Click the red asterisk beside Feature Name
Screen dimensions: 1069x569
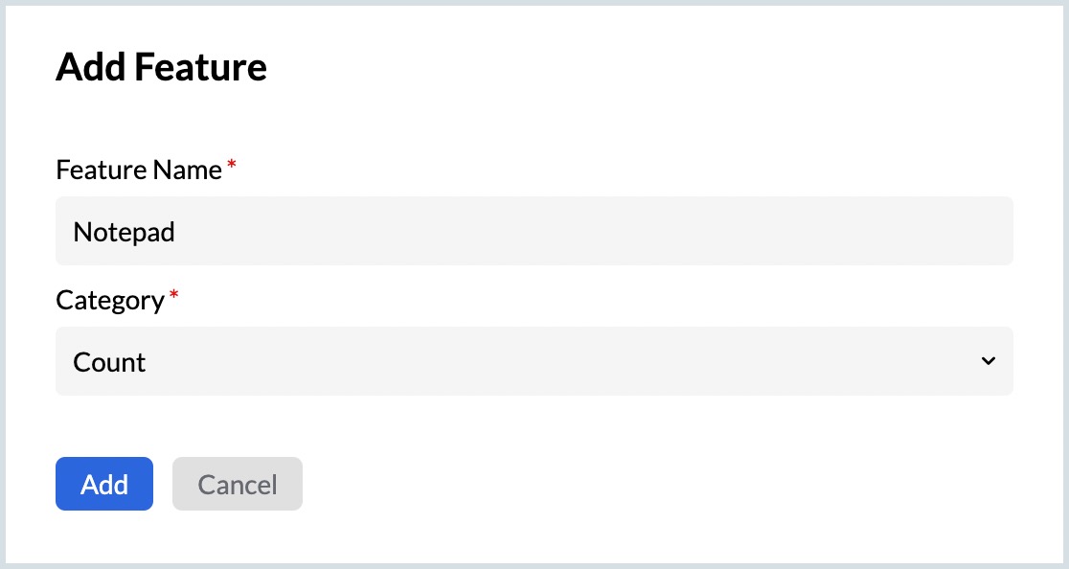click(x=232, y=167)
